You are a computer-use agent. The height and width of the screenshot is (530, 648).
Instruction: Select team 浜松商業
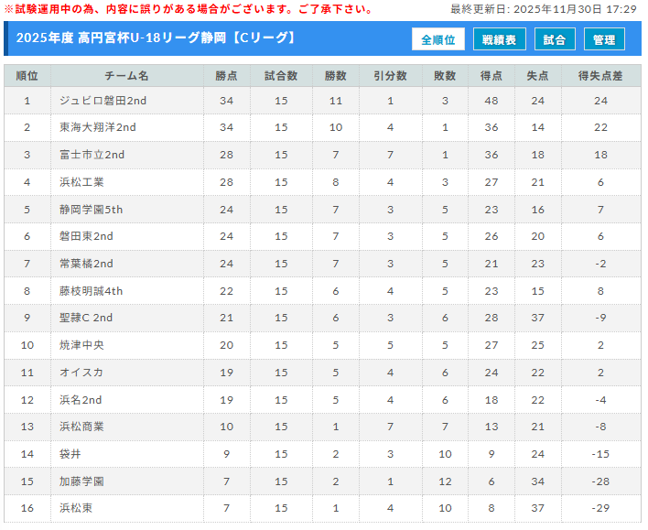pyautogui.click(x=81, y=427)
